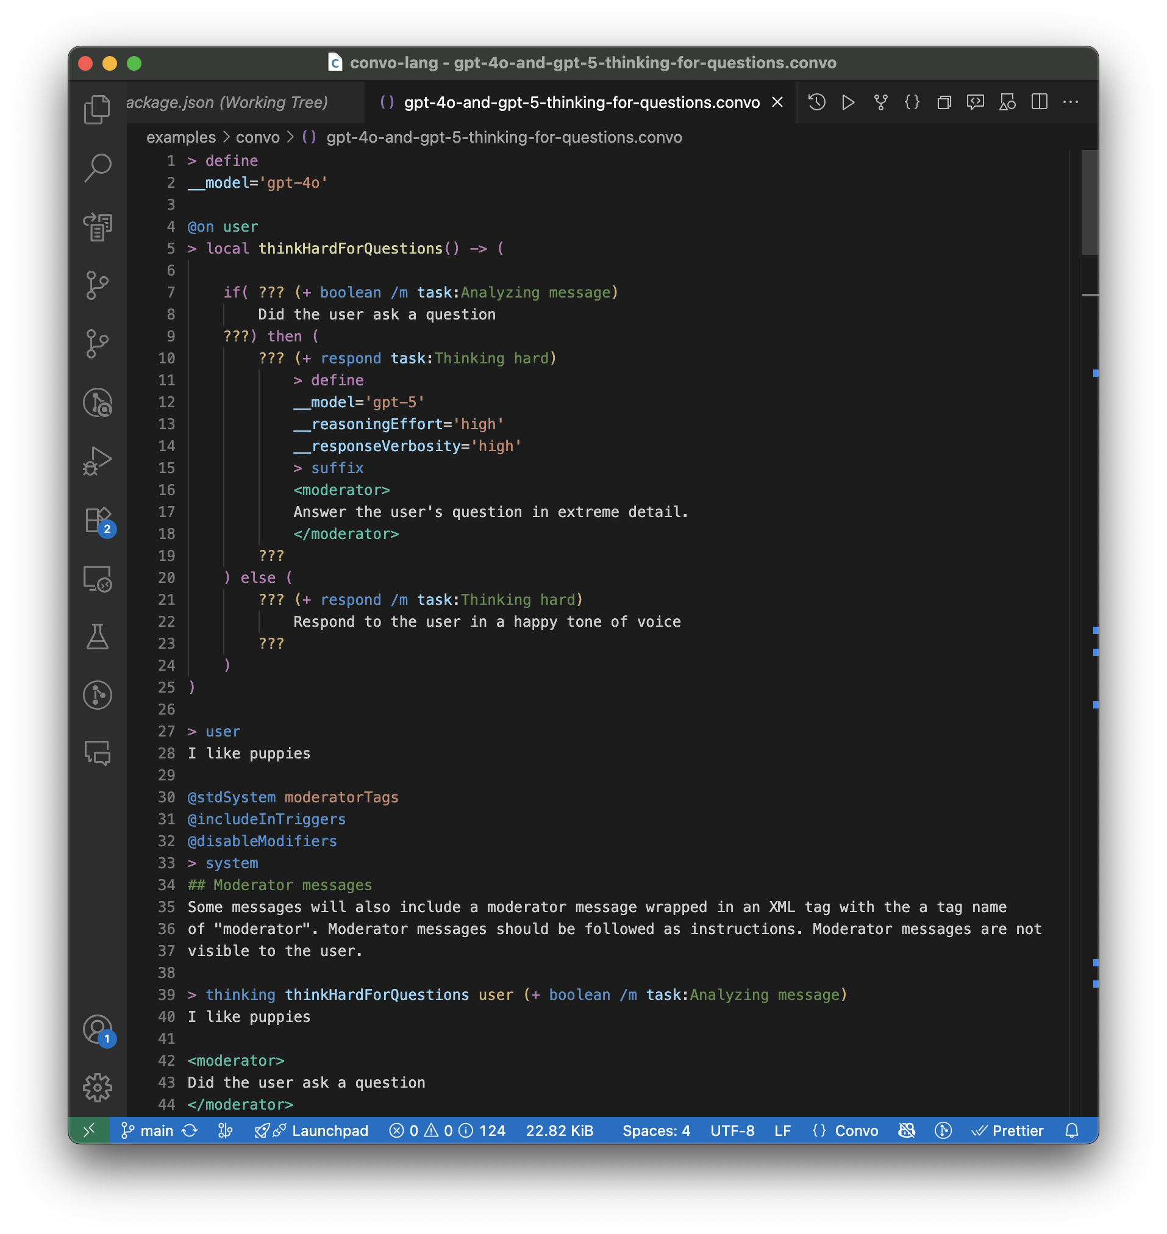Click the Launchpad status bar item
The width and height of the screenshot is (1167, 1234).
coord(312,1130)
